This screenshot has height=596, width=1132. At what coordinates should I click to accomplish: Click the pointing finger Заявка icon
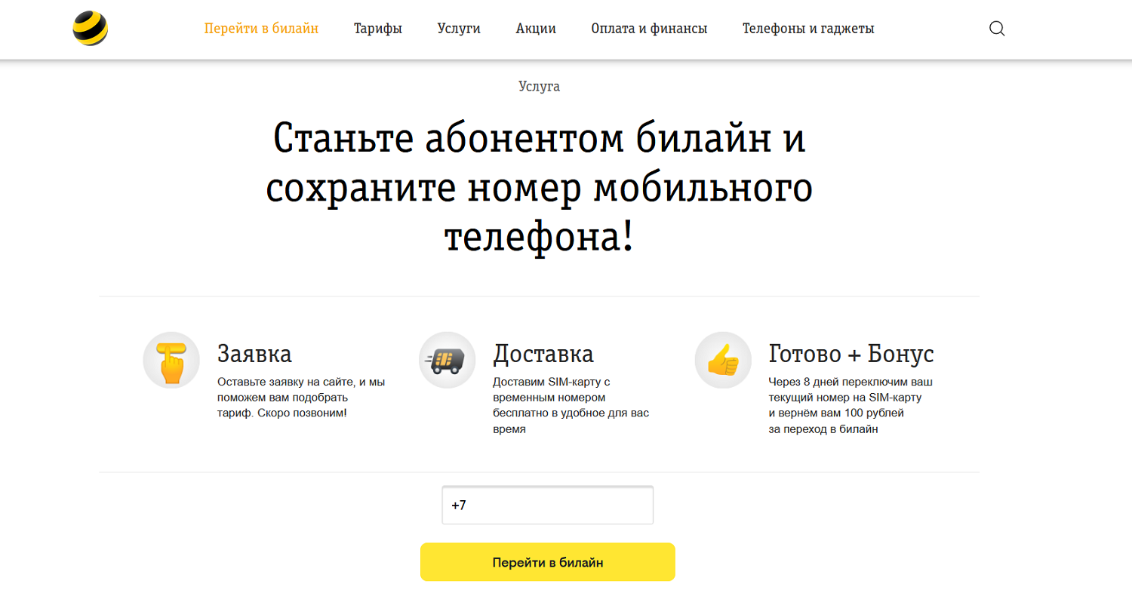coord(171,361)
